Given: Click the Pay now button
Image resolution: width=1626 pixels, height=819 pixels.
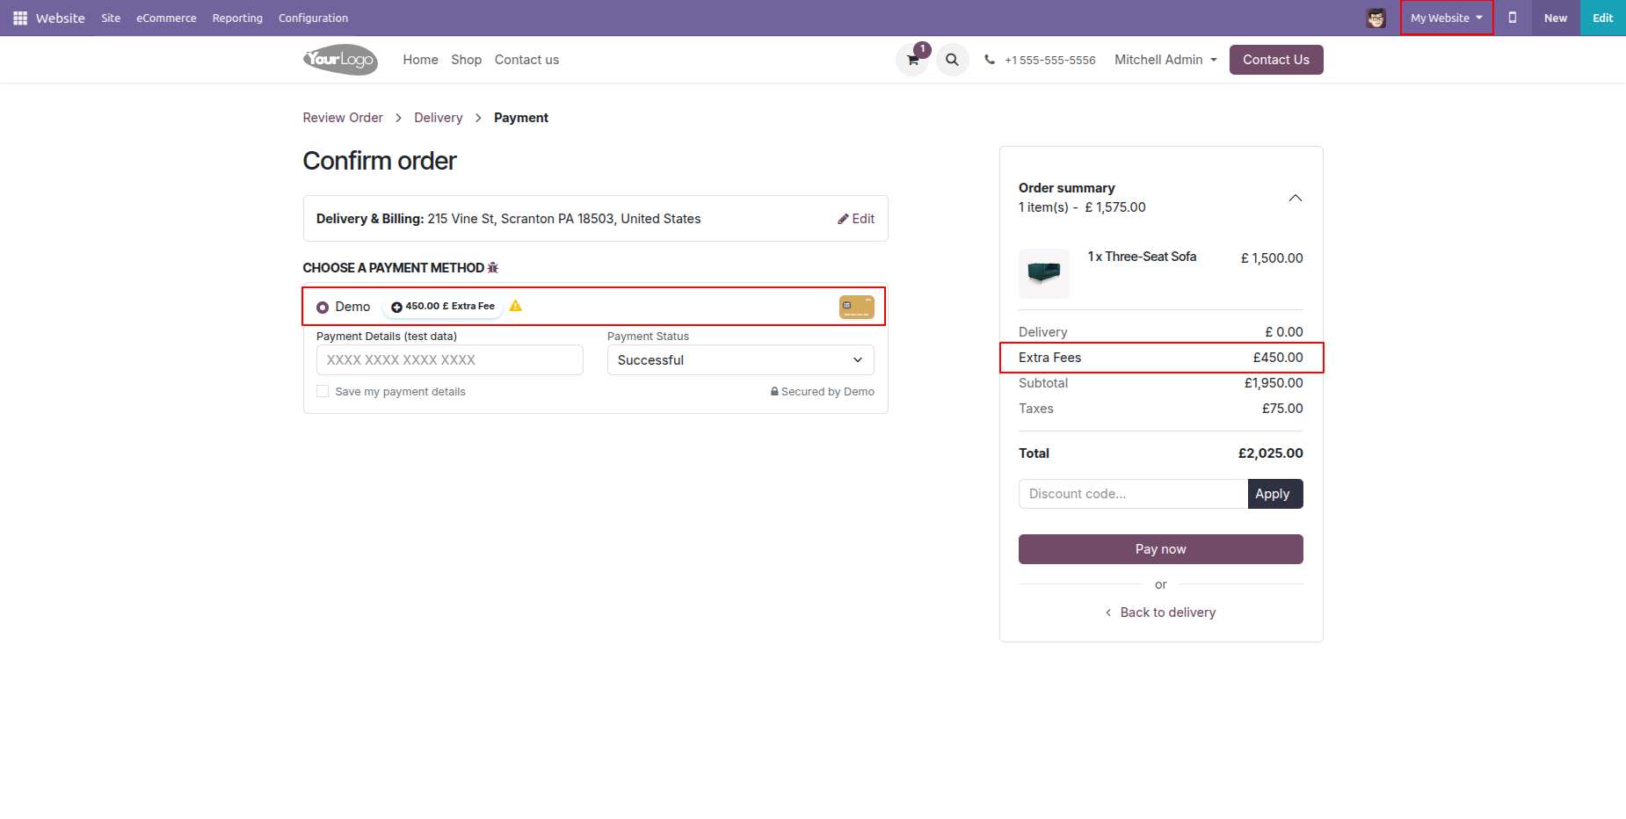Looking at the screenshot, I should (1160, 549).
